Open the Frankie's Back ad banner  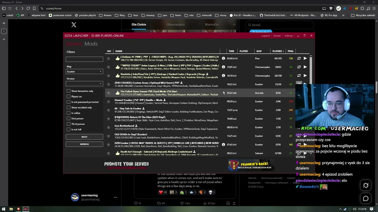point(251,165)
